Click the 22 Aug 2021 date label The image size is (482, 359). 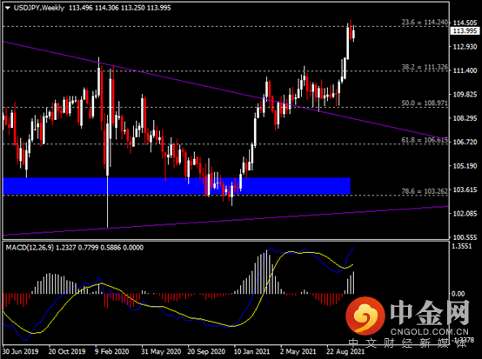345,351
